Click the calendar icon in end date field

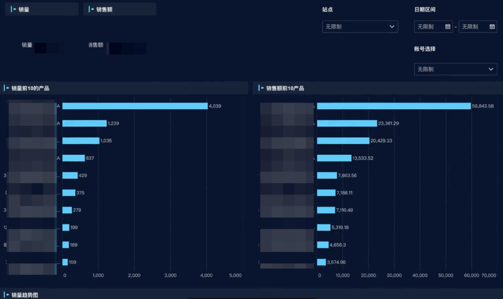[x=492, y=27]
